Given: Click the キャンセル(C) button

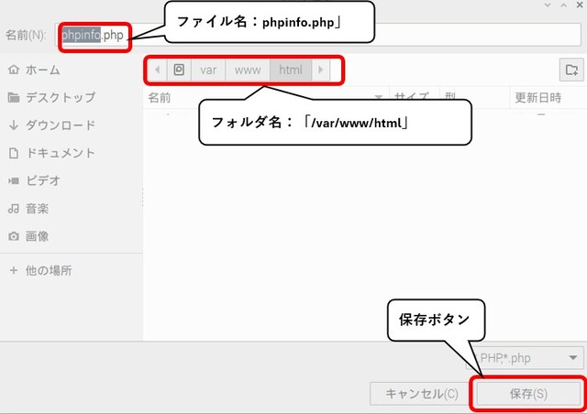Looking at the screenshot, I should pyautogui.click(x=422, y=394).
